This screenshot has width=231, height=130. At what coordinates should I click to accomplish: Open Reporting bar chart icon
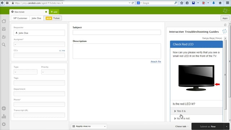[x=4, y=116]
